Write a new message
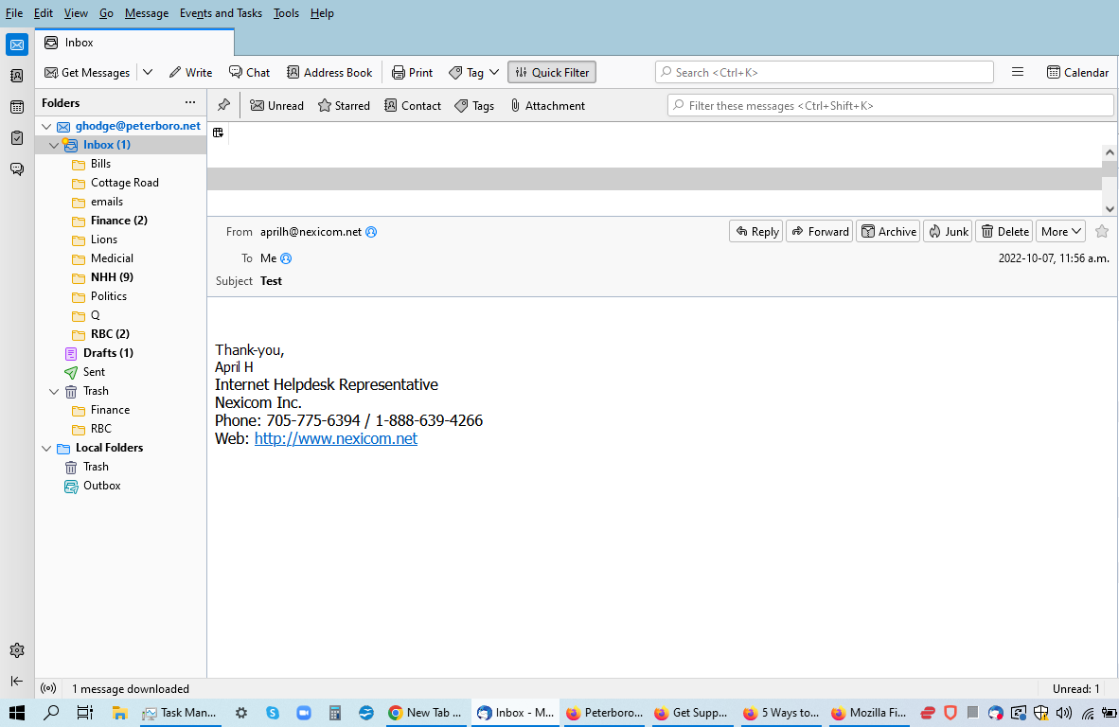Viewport: 1119px width, 727px height. point(190,72)
